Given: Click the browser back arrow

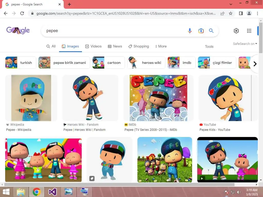Looking at the screenshot, I should [6, 13].
